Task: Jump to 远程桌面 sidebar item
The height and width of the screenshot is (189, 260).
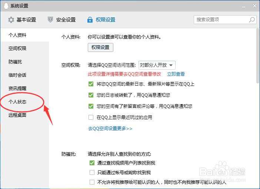Action: (x=24, y=115)
